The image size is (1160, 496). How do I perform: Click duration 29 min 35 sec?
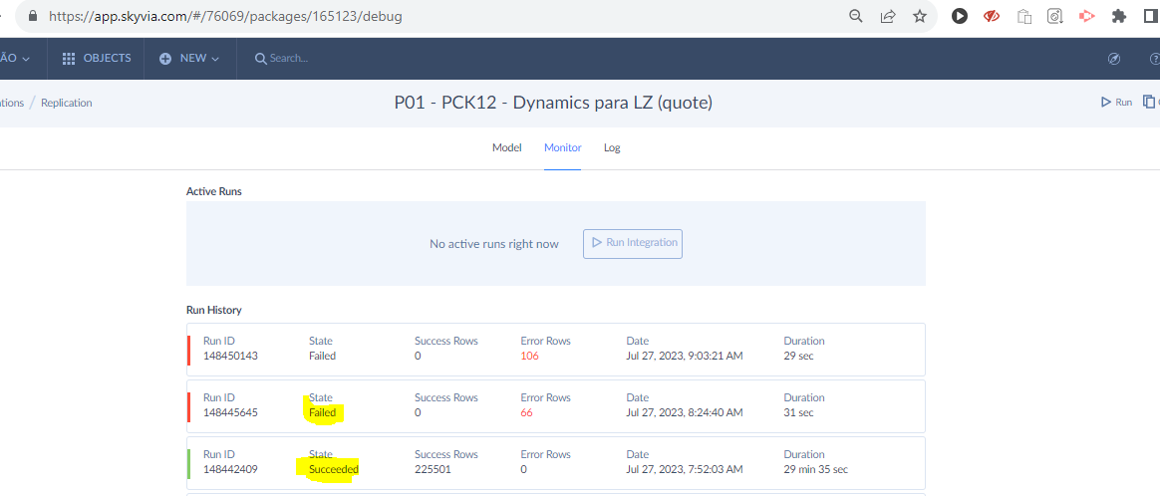pos(816,469)
